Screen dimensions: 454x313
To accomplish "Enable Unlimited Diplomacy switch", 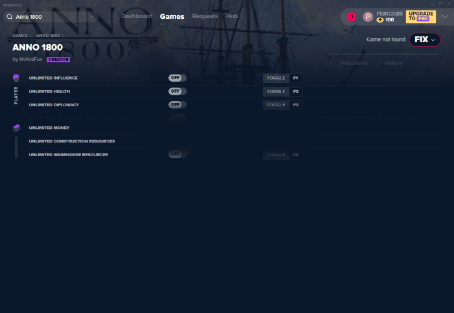I will (177, 104).
